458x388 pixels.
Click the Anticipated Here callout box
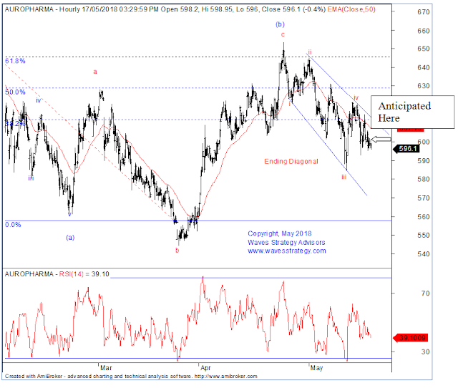coord(412,112)
